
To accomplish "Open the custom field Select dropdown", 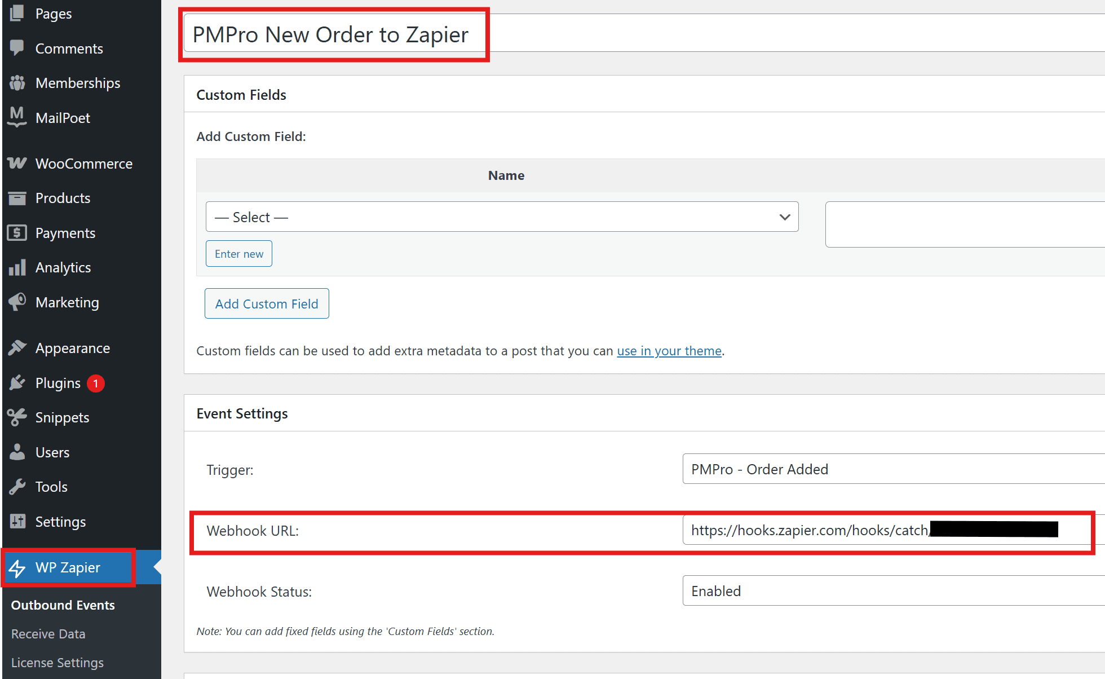I will click(502, 217).
